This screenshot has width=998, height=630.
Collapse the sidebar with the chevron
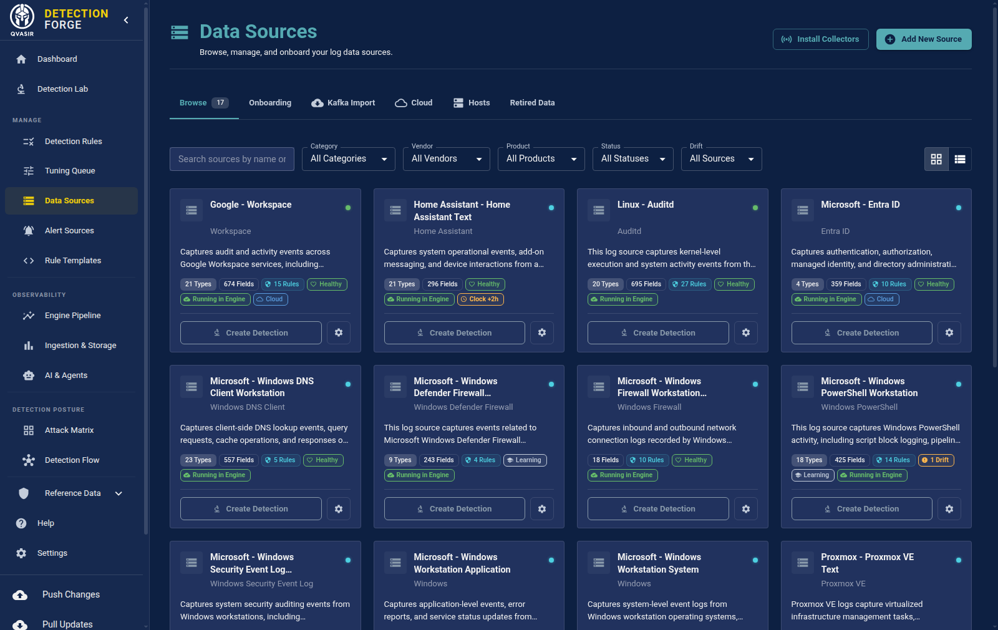click(x=126, y=20)
